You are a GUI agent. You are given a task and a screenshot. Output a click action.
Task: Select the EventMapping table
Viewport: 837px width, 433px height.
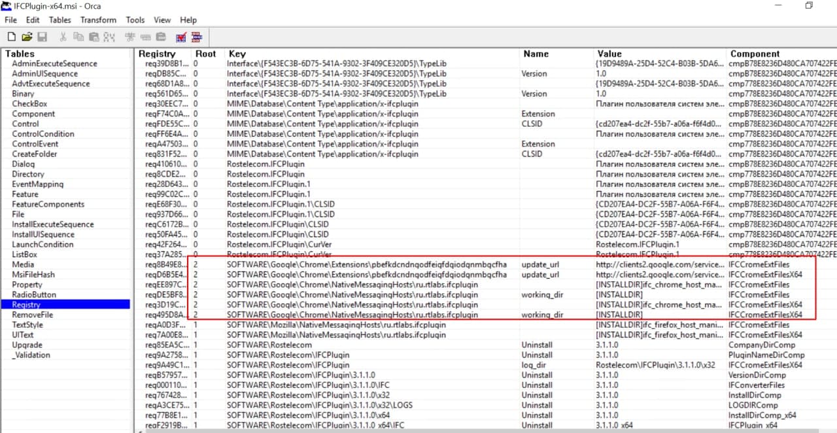point(38,184)
